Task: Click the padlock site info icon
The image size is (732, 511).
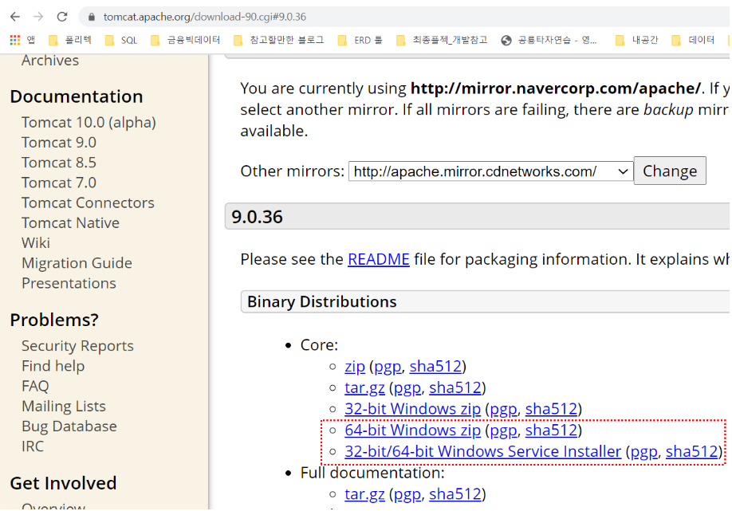Action: [92, 17]
